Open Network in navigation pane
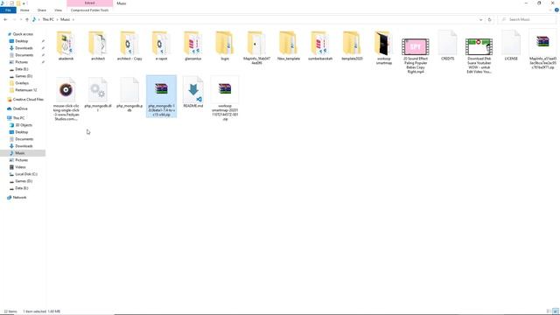 tap(19, 197)
